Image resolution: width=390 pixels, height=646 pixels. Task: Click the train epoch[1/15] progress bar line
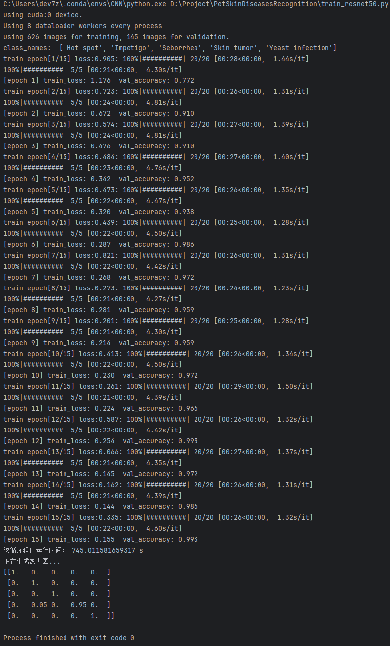click(x=156, y=59)
